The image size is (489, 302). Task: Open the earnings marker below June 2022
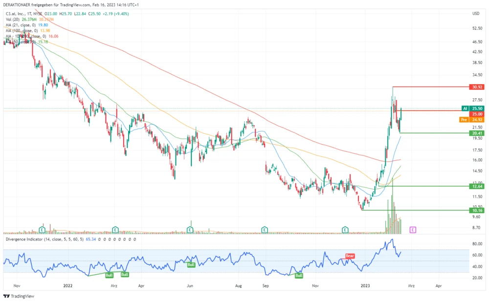(x=190, y=229)
